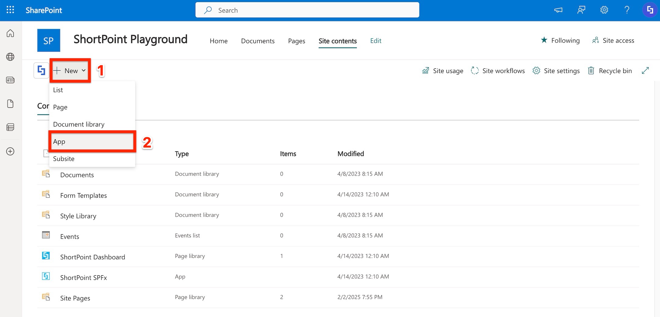Click in the Search box

307,10
